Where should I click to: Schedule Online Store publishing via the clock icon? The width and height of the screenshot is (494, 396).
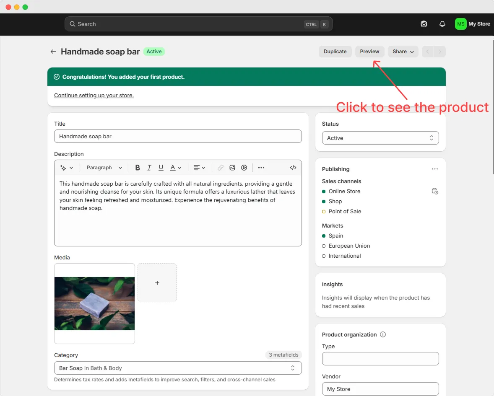[x=435, y=191]
